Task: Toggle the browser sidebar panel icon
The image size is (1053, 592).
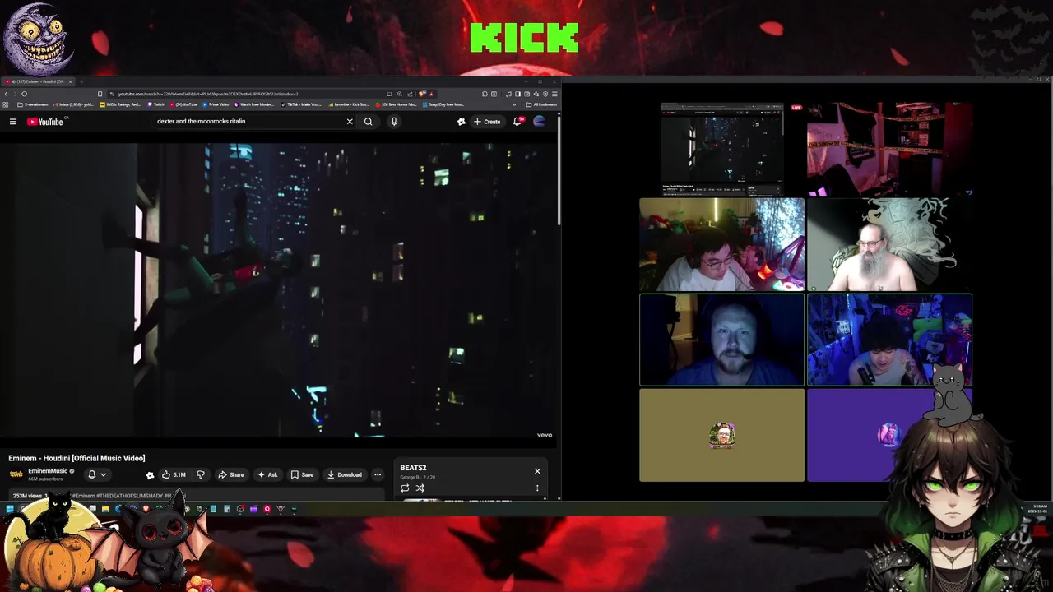Action: 518,94
